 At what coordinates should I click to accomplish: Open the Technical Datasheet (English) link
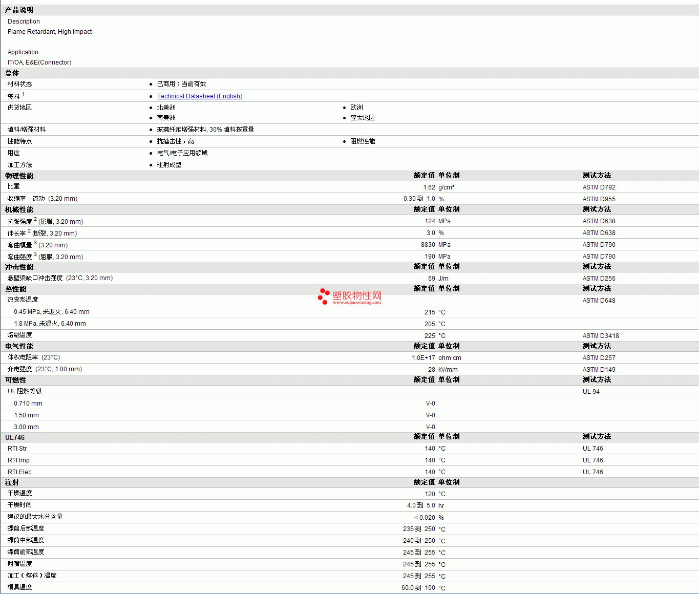click(199, 96)
